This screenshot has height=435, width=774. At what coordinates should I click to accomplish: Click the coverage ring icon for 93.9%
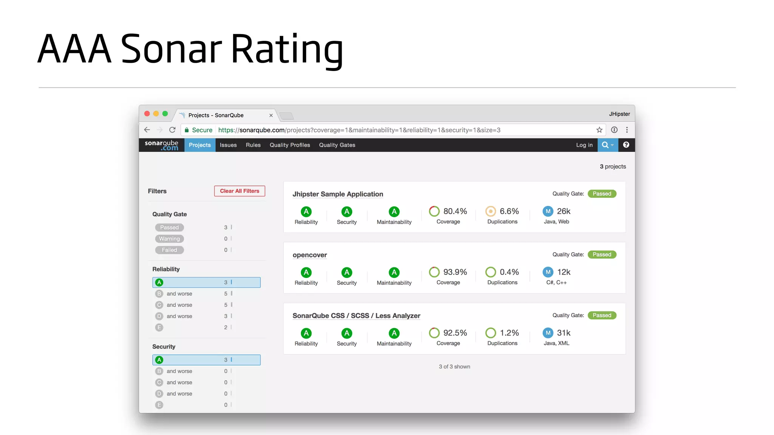434,272
